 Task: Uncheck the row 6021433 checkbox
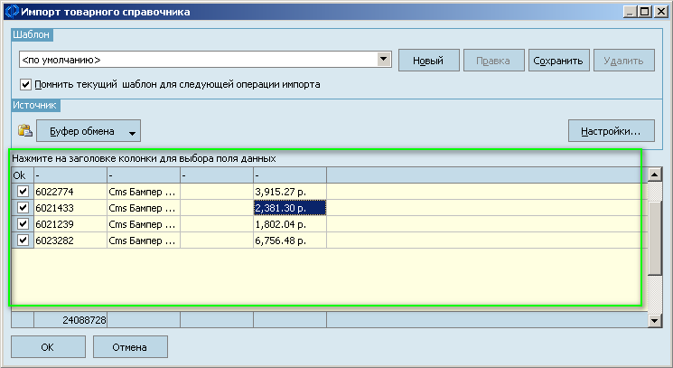click(23, 208)
